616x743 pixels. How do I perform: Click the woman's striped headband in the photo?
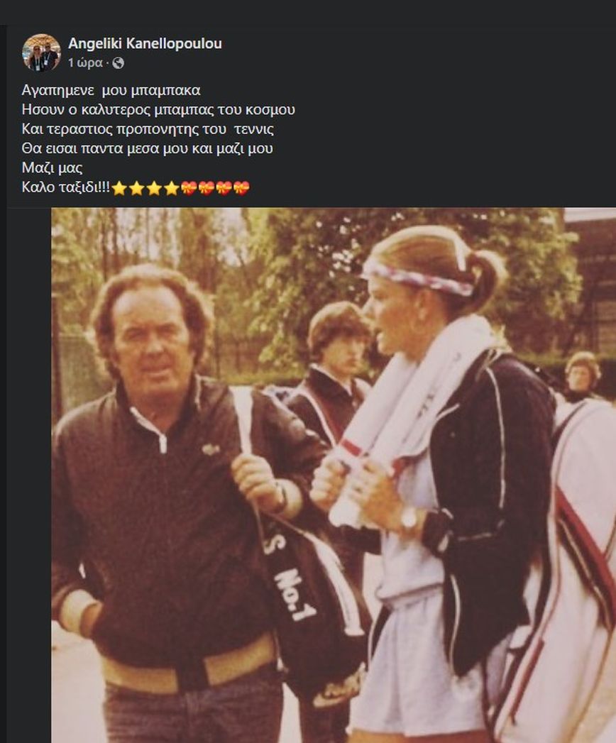(417, 277)
